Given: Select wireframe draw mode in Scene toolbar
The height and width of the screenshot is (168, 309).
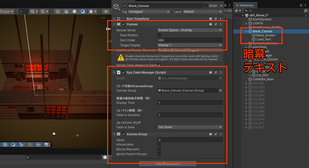Looking at the screenshot, I should click(58, 11).
